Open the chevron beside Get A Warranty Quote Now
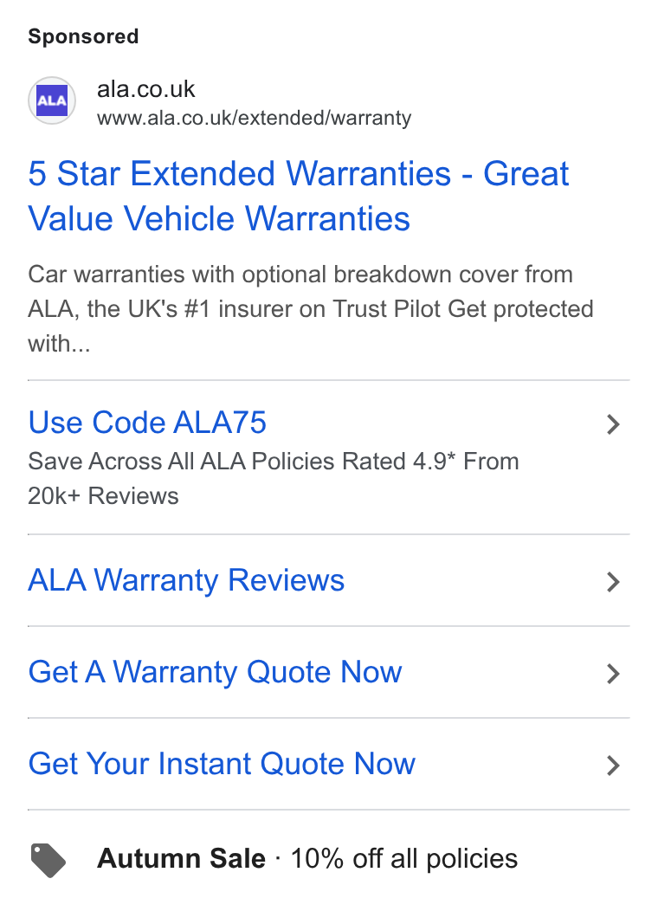Screen dimensions: 658x911 [x=613, y=674]
